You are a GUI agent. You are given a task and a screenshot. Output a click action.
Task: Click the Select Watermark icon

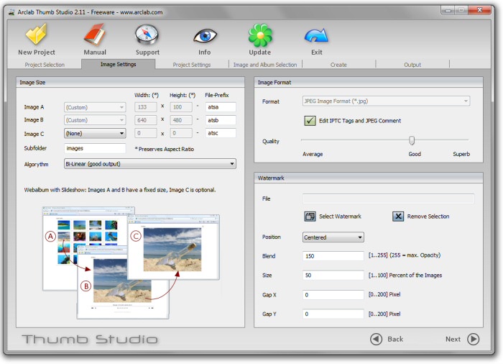click(310, 216)
